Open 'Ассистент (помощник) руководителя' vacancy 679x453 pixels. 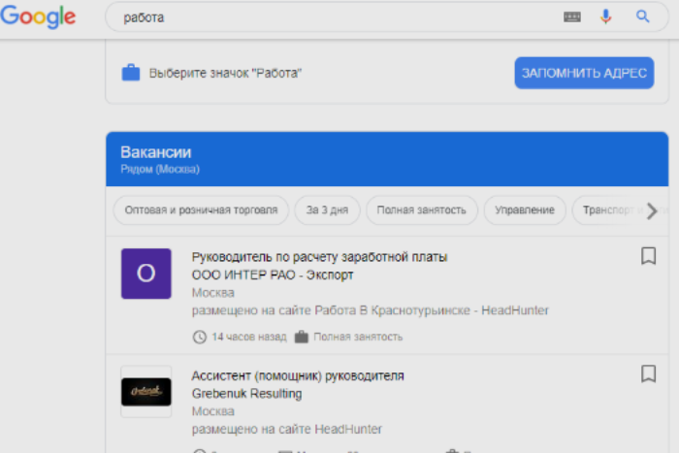(298, 375)
